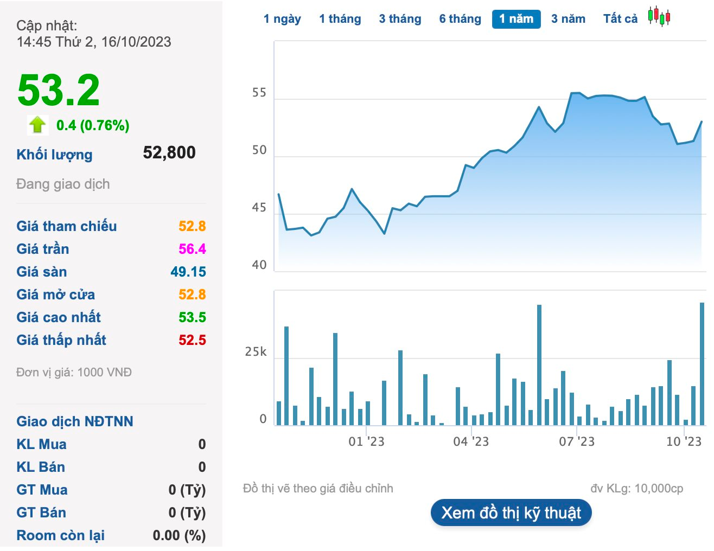Click the 25k volume axis label
Screen dimensions: 714x551
point(256,352)
